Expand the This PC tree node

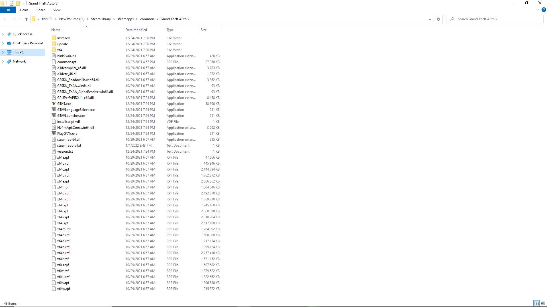point(3,52)
